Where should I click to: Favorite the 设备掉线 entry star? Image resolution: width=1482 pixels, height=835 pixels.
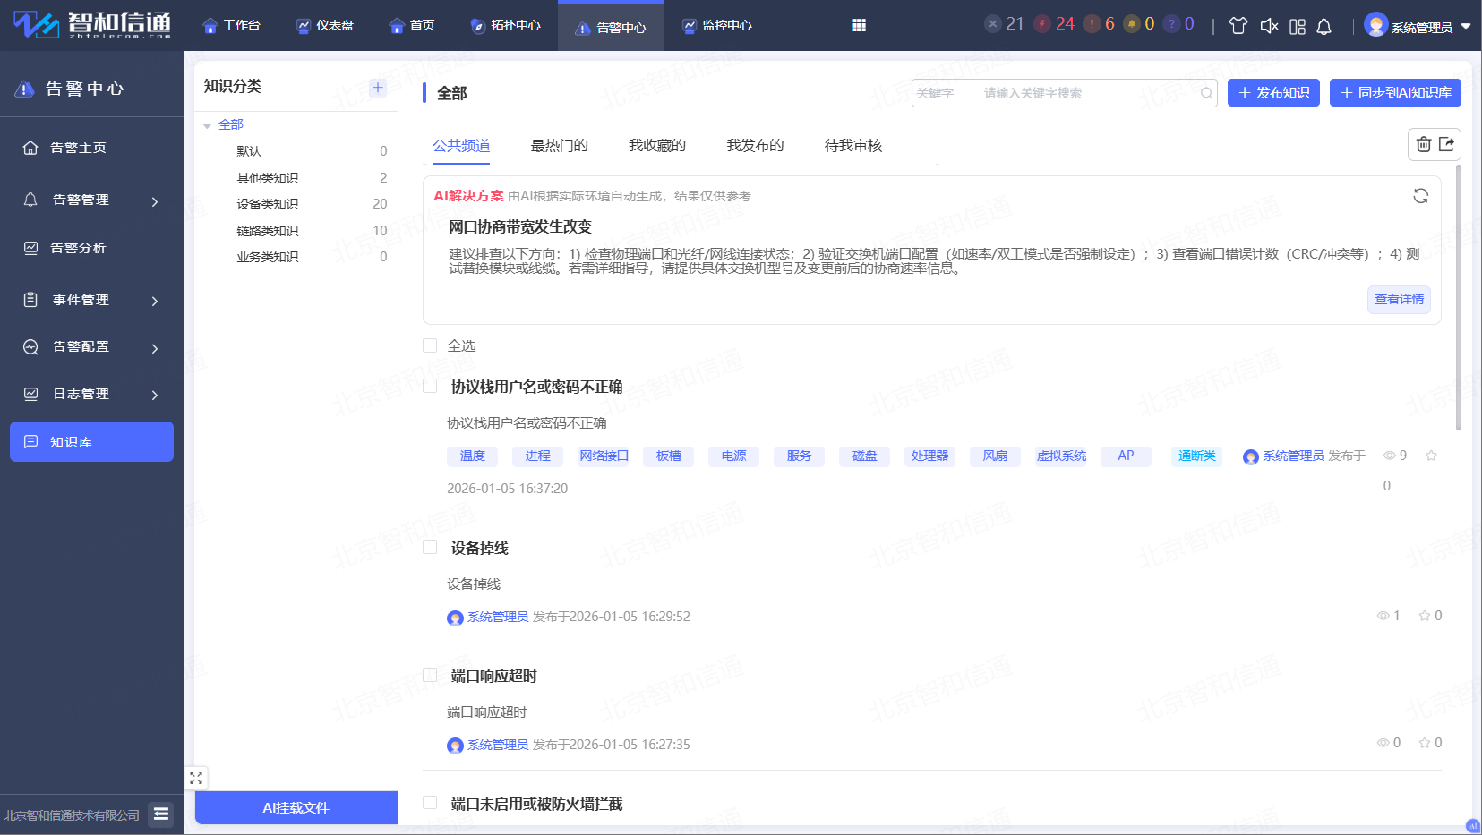tap(1425, 616)
